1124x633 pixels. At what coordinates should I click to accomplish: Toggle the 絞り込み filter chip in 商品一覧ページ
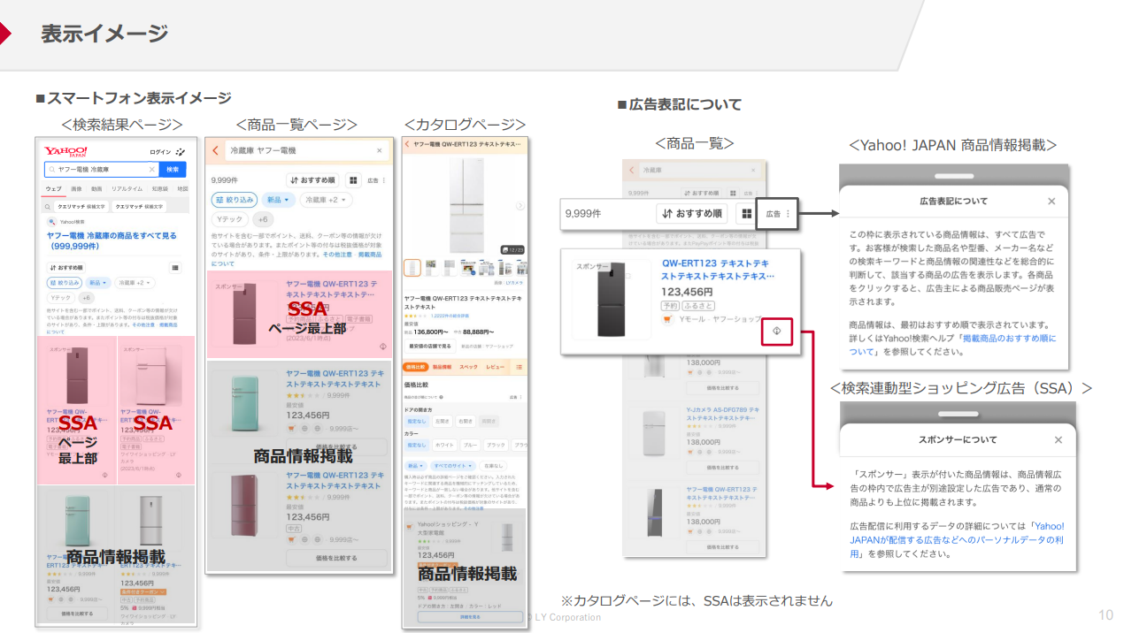[235, 200]
